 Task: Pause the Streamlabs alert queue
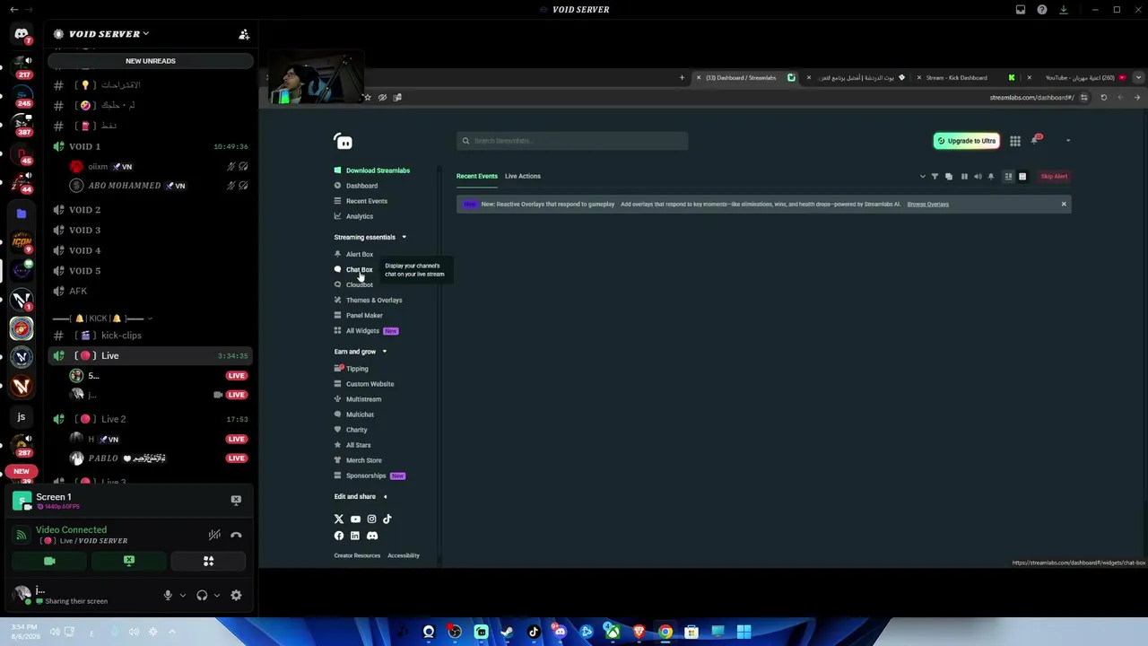[964, 177]
